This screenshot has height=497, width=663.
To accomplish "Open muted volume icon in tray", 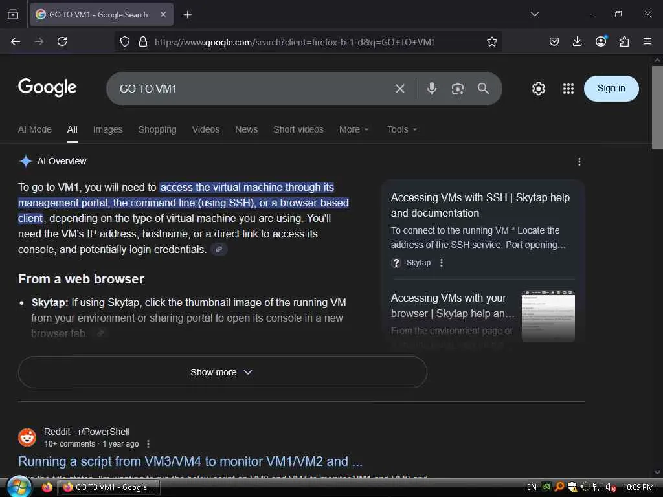I will coord(611,487).
